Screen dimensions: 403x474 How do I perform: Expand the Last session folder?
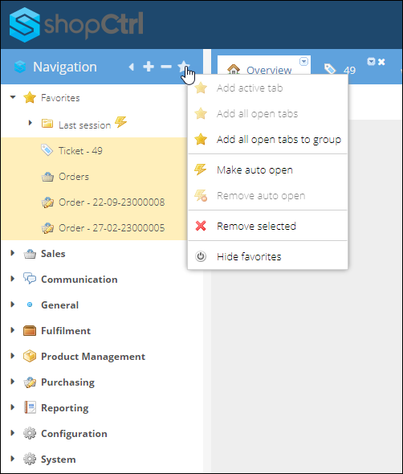tap(30, 123)
